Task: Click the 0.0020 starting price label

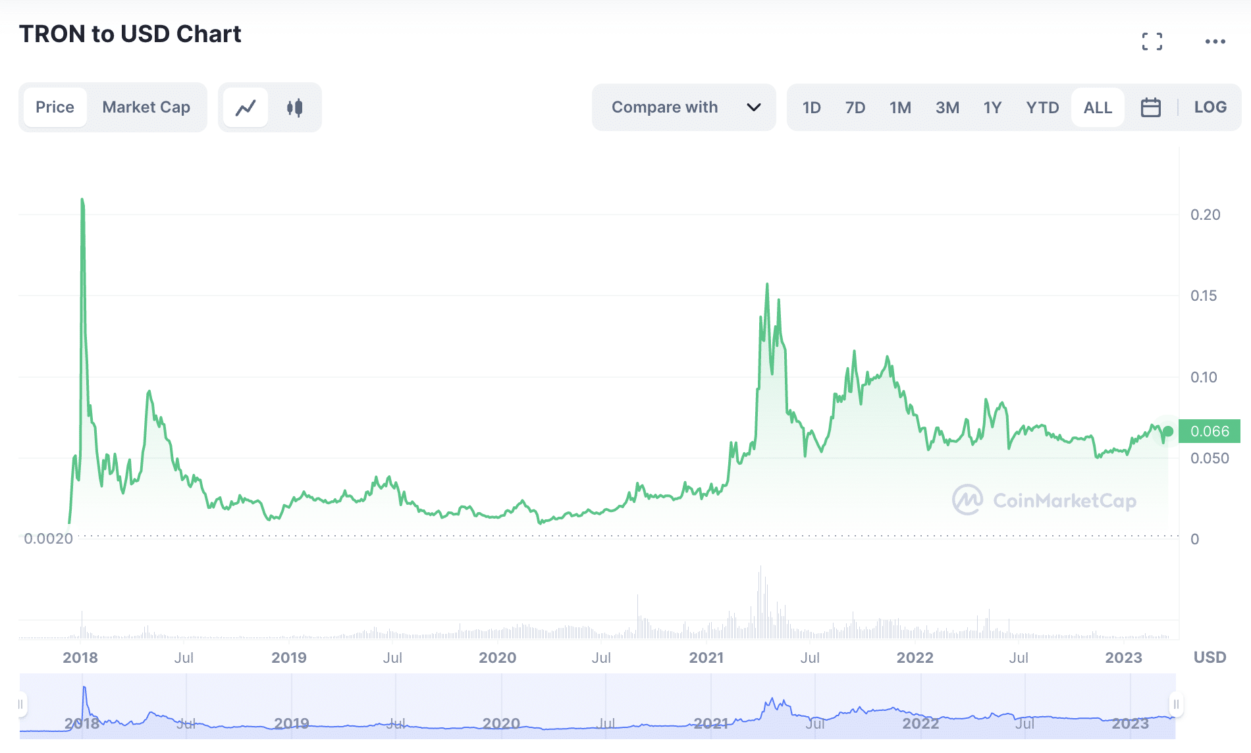Action: [x=48, y=538]
